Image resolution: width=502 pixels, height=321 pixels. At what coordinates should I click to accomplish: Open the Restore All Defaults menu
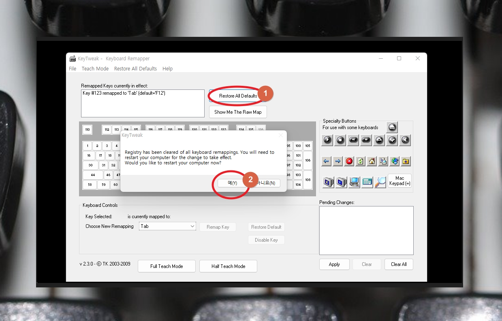[135, 69]
